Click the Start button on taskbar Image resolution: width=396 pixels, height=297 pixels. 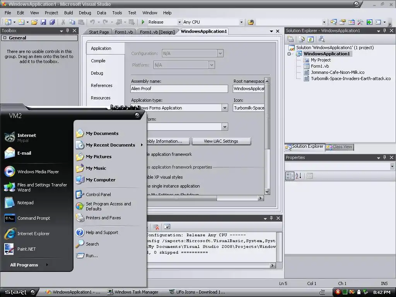(x=20, y=292)
